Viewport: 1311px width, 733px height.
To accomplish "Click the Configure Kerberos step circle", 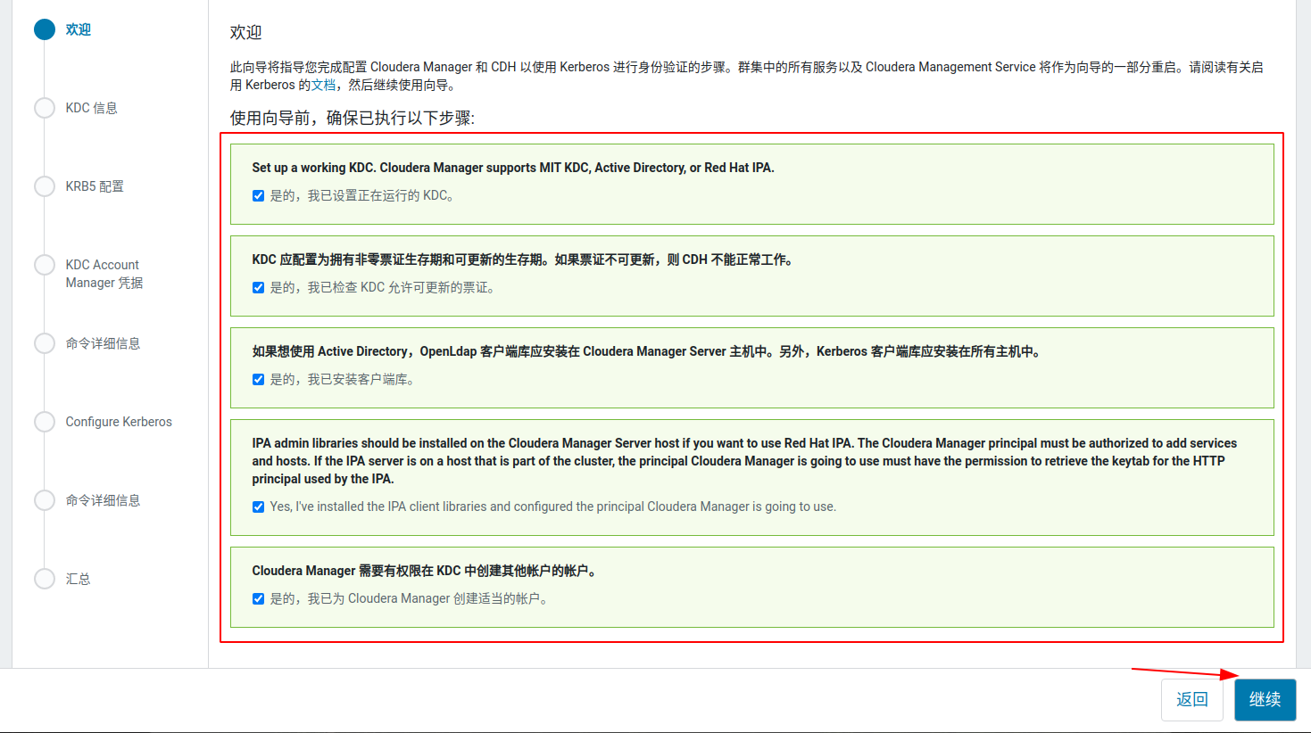I will click(x=45, y=422).
